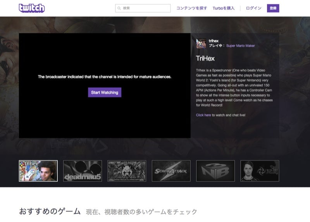Image resolution: width=310 pixels, height=222 pixels.
Task: Click the trihex channel avatar
Action: tap(201, 43)
